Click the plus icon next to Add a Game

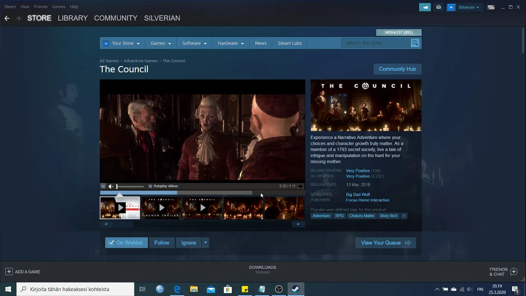(9, 272)
